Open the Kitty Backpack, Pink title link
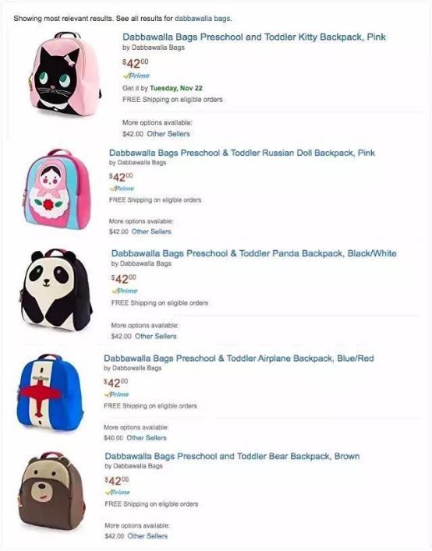Screen dimensions: 432x551 254,37
